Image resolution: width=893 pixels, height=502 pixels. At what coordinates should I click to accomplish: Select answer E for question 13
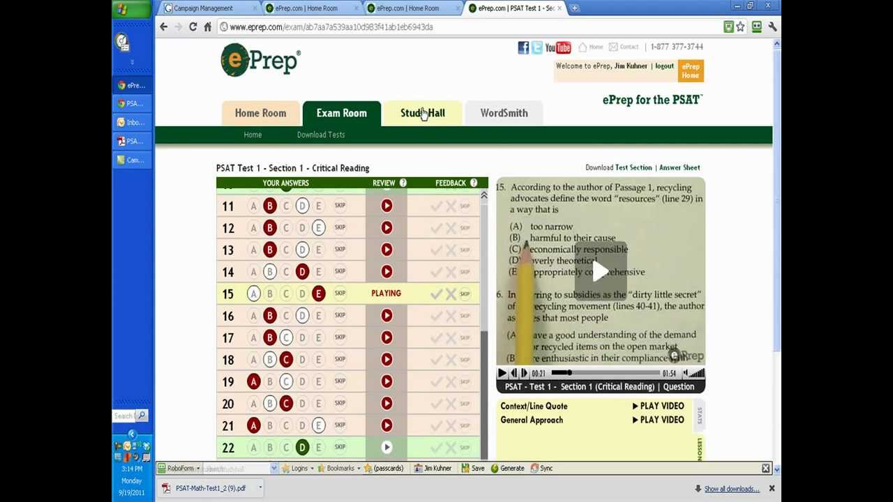click(x=318, y=250)
